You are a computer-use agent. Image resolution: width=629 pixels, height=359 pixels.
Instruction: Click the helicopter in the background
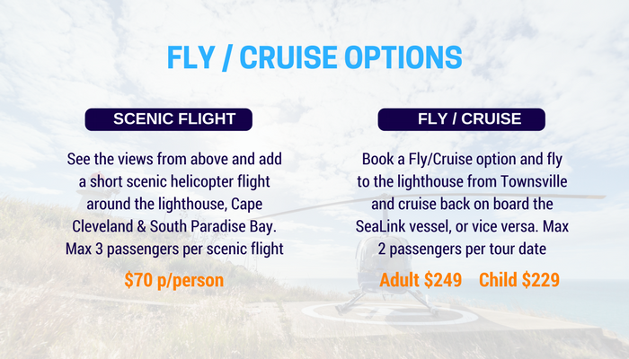click(x=387, y=273)
